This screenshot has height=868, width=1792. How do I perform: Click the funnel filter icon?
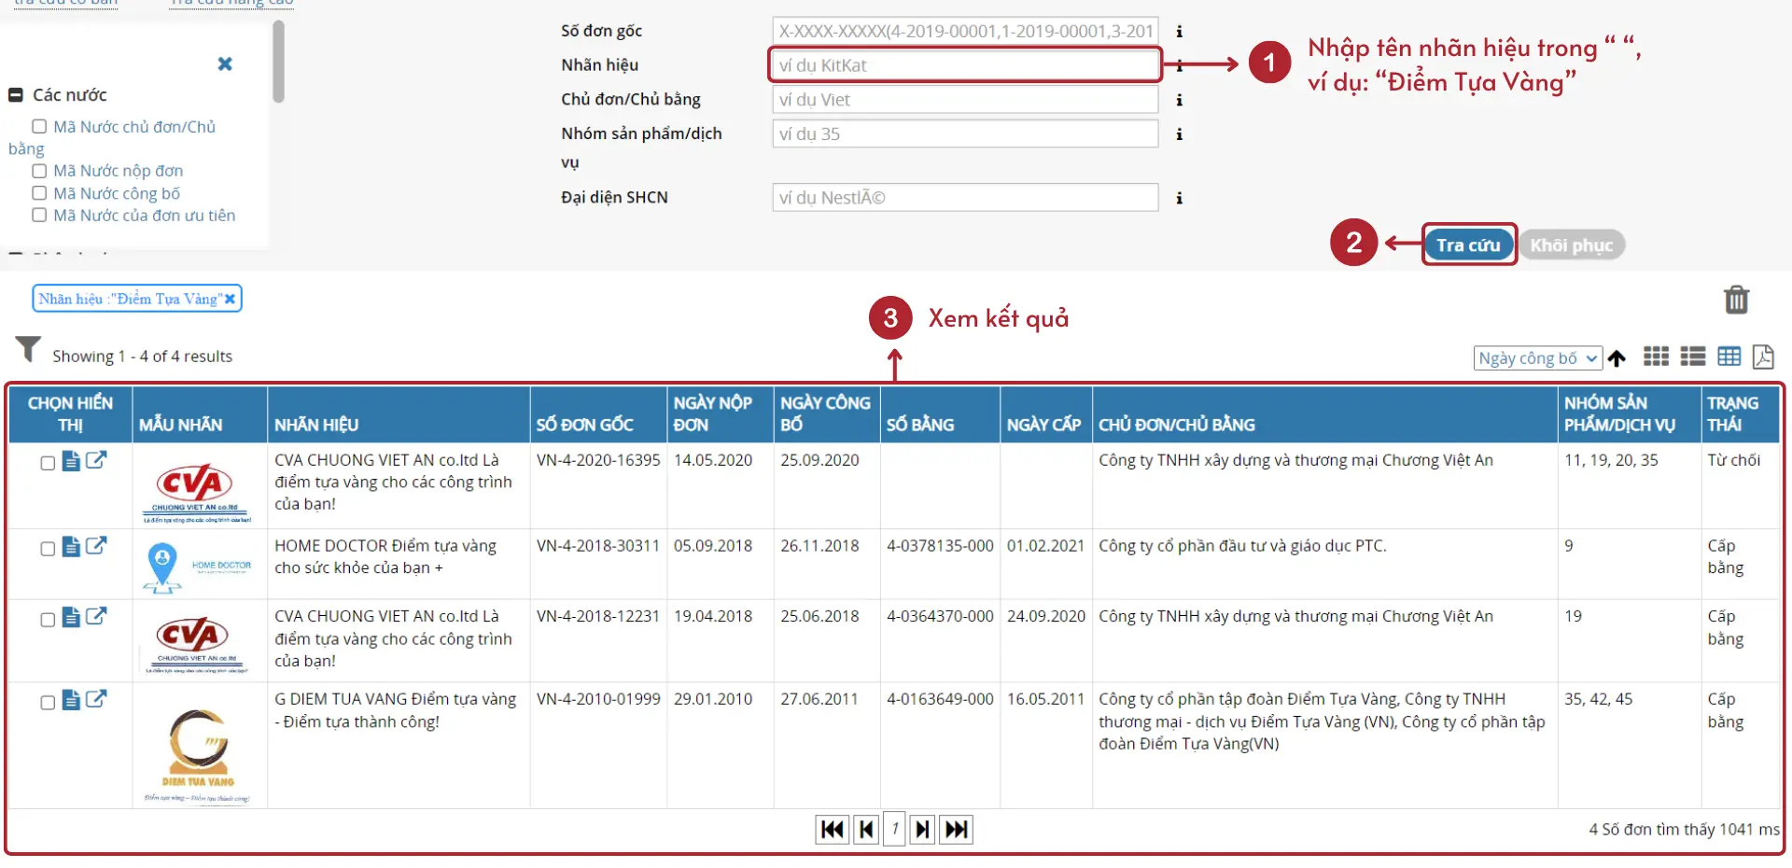click(28, 349)
